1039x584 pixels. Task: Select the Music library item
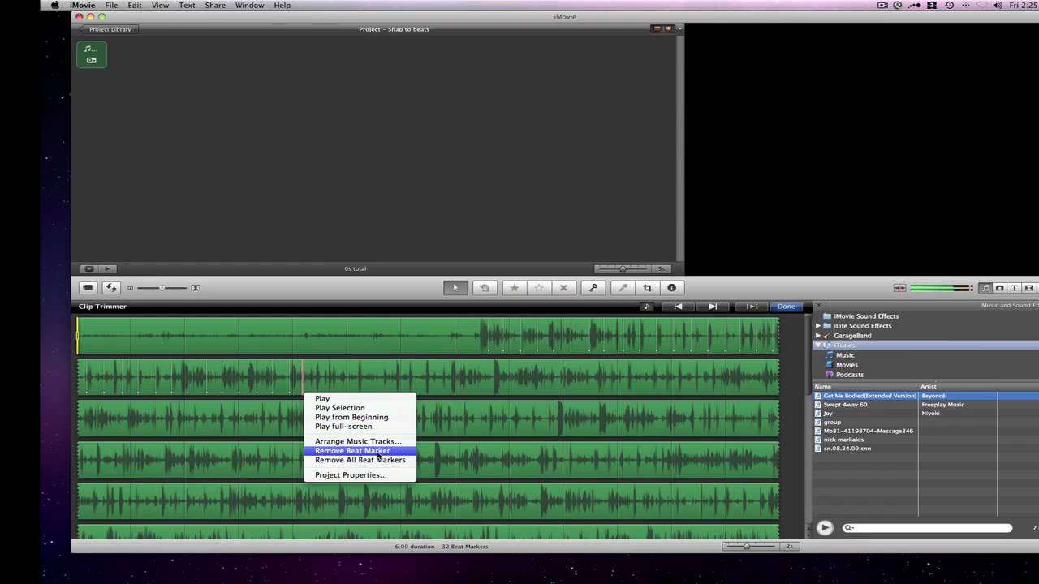tap(839, 355)
